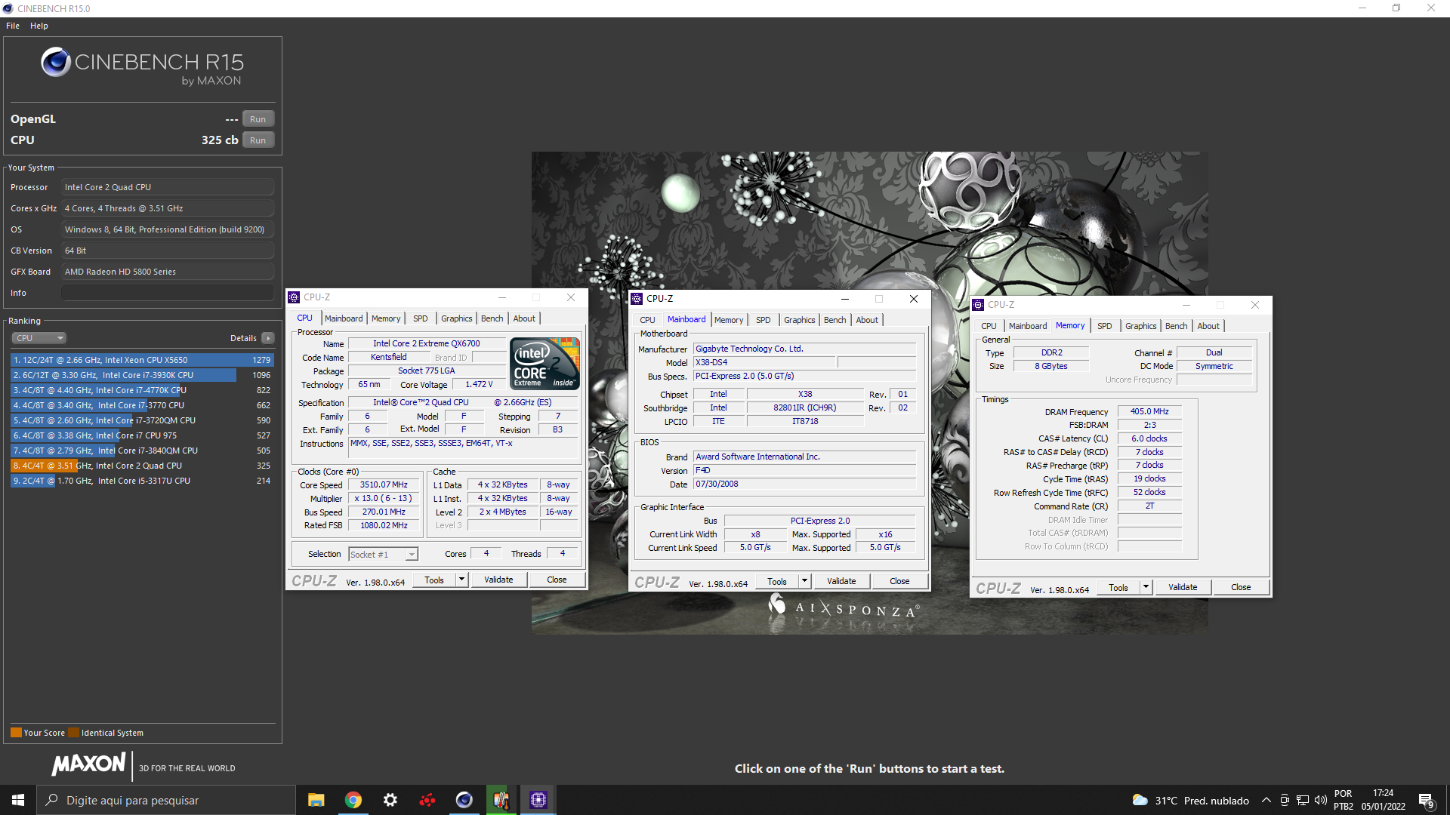Click Validate in CPU window
1450x815 pixels.
point(498,580)
